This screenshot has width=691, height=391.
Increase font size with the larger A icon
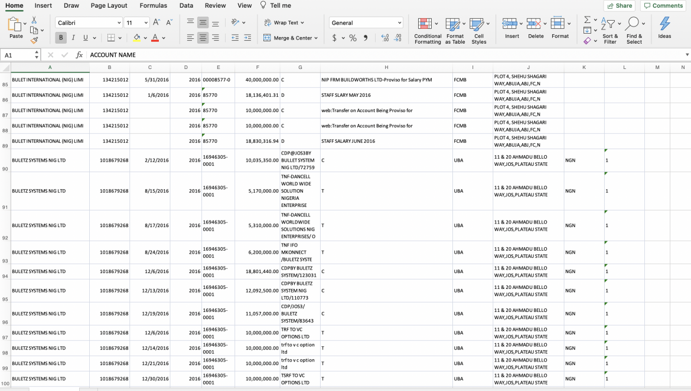click(157, 22)
